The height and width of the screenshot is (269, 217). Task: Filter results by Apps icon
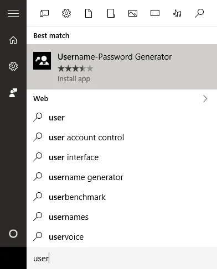(44, 13)
